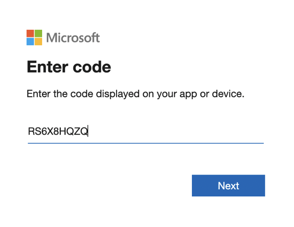Screen dimensions: 294x227
Task: Click the yellow square of the Microsoft logo
Action: (x=39, y=42)
